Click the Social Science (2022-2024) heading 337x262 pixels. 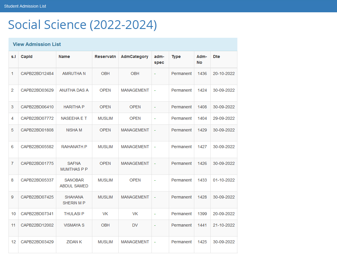82,25
